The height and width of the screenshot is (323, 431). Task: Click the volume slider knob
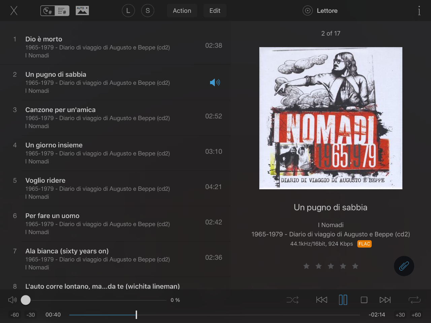tap(26, 300)
